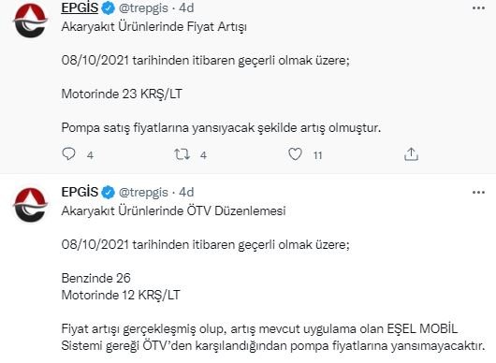This screenshot has width=496, height=363.
Task: Open more options on ÖTV Düzenlemesi tweet
Action: point(478,192)
